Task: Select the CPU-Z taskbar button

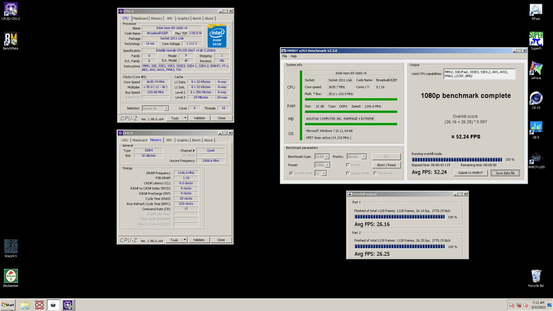Action: coord(68,305)
